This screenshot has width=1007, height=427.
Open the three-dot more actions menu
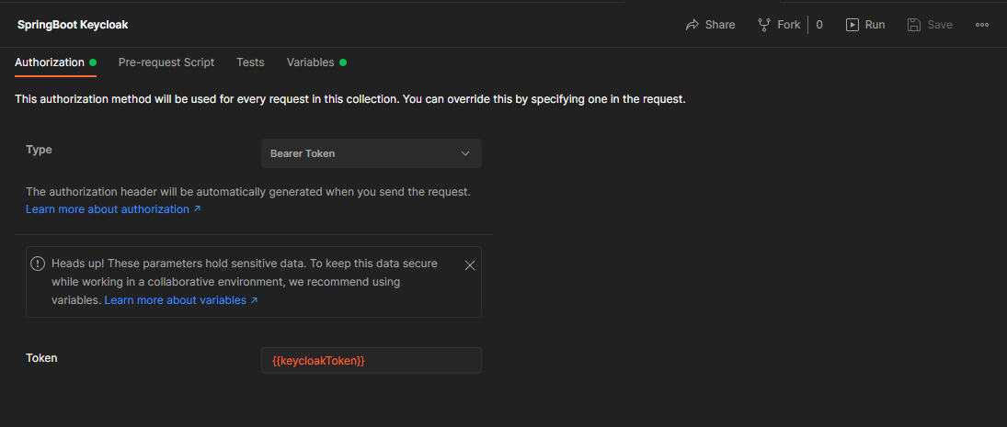coord(982,25)
